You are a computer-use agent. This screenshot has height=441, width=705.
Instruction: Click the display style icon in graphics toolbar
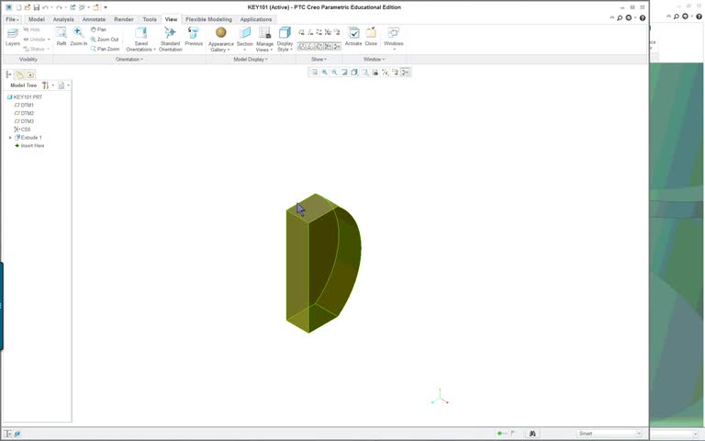tap(354, 72)
